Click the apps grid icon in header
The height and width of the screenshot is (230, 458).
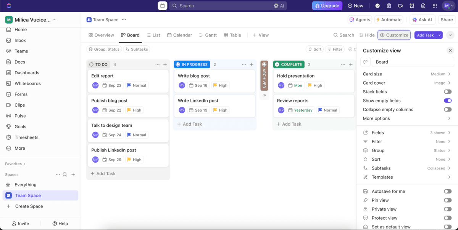pyautogui.click(x=435, y=6)
